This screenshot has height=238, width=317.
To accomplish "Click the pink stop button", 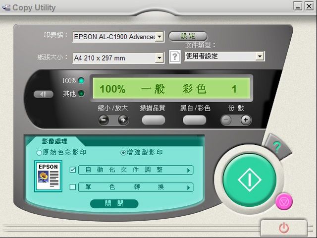I will click(x=284, y=201).
